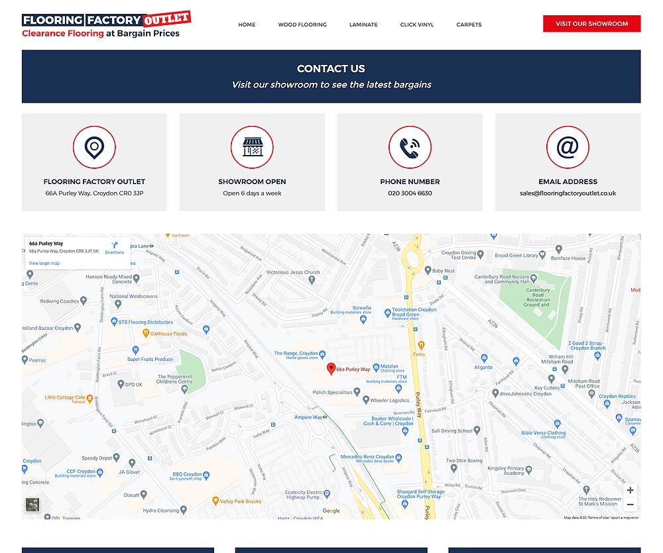Image resolution: width=663 pixels, height=553 pixels.
Task: Click the email sales@flooringfactoryoutlet.co.uk
Action: (568, 193)
